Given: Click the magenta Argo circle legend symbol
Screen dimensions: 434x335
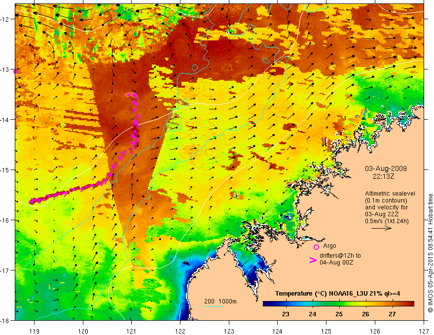Looking at the screenshot, I should coord(316,247).
